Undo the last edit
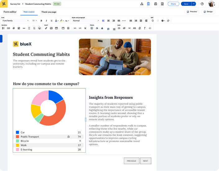 [153, 21]
